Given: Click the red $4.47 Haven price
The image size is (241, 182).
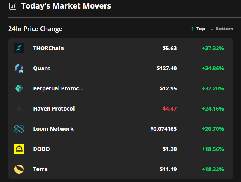Looking at the screenshot, I should click(x=170, y=109).
